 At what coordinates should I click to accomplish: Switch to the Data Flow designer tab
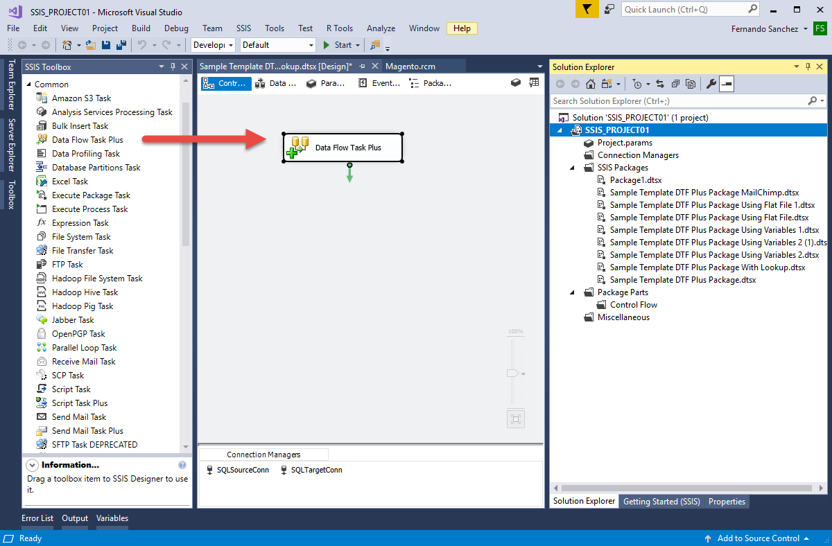point(276,83)
